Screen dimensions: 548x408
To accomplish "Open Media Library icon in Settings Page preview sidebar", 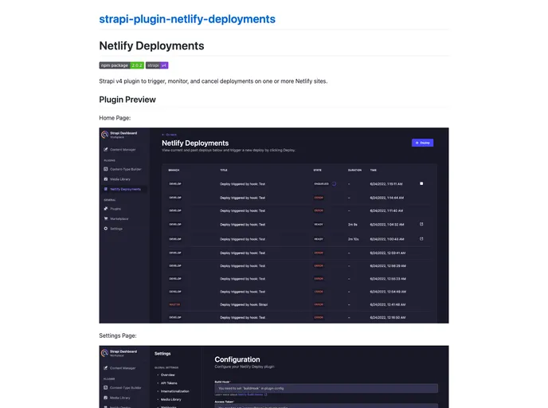I will click(106, 398).
